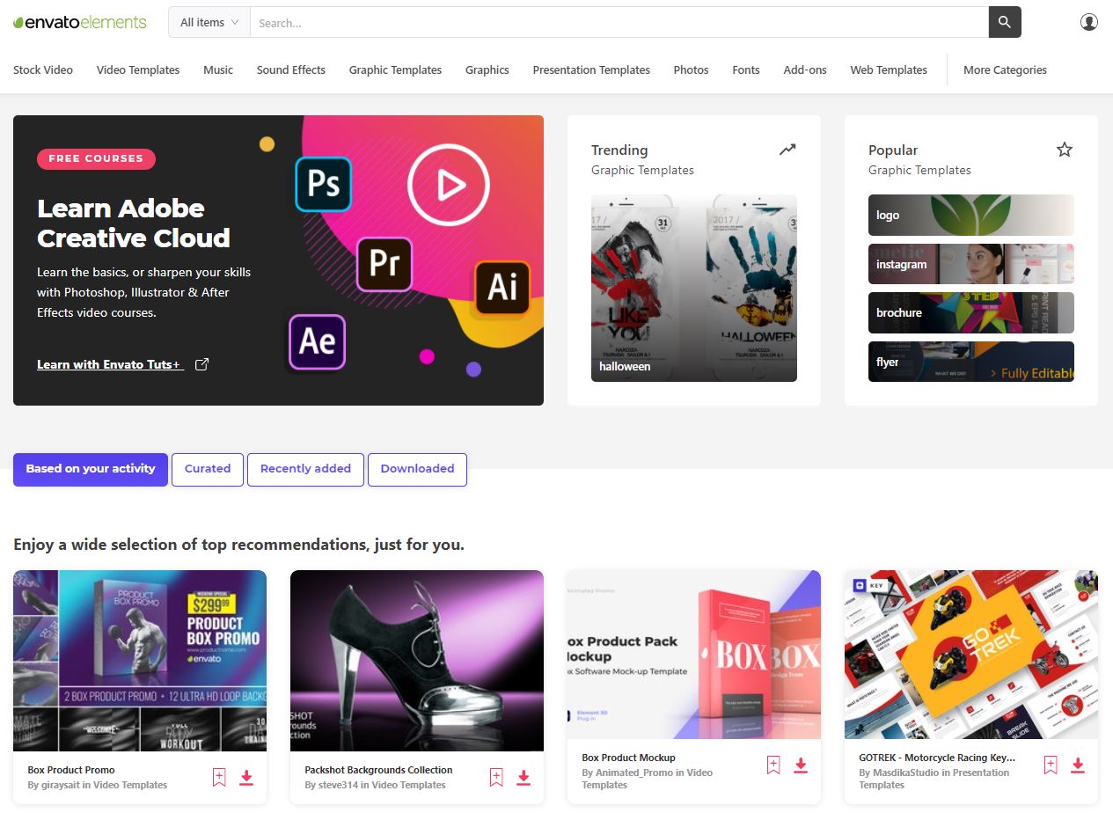Viewport: 1113px width, 813px height.
Task: Open Add-ons category
Action: (x=805, y=70)
